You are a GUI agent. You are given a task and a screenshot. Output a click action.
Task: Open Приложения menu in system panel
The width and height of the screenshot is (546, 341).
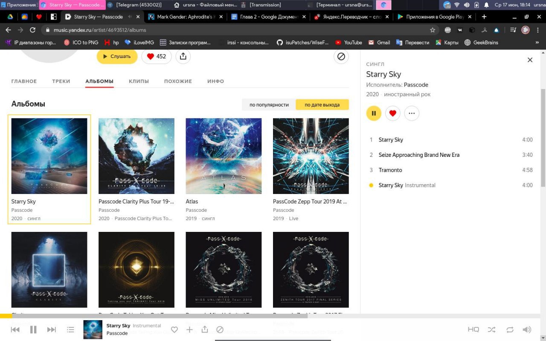pos(18,5)
